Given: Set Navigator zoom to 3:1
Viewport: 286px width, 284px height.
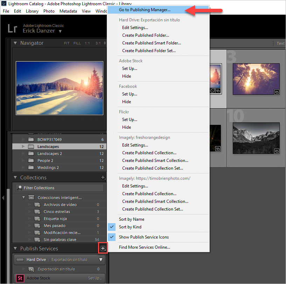Looking at the screenshot, I should click(x=98, y=43).
